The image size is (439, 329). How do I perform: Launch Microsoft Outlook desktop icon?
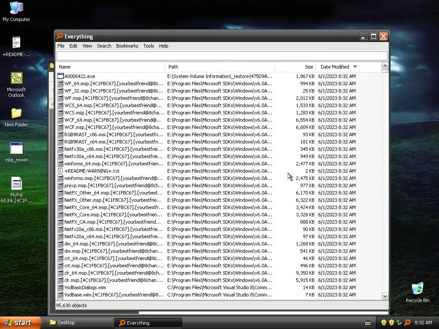16,84
